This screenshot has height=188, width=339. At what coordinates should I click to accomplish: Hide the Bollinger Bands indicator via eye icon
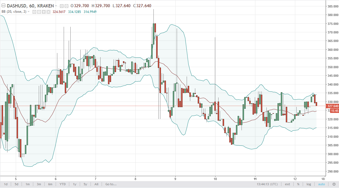(x=34, y=12)
